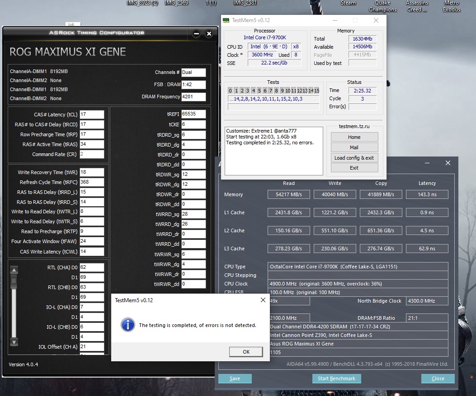Click the L2 Cache Copy 651.36 GB/s value

tap(381, 230)
